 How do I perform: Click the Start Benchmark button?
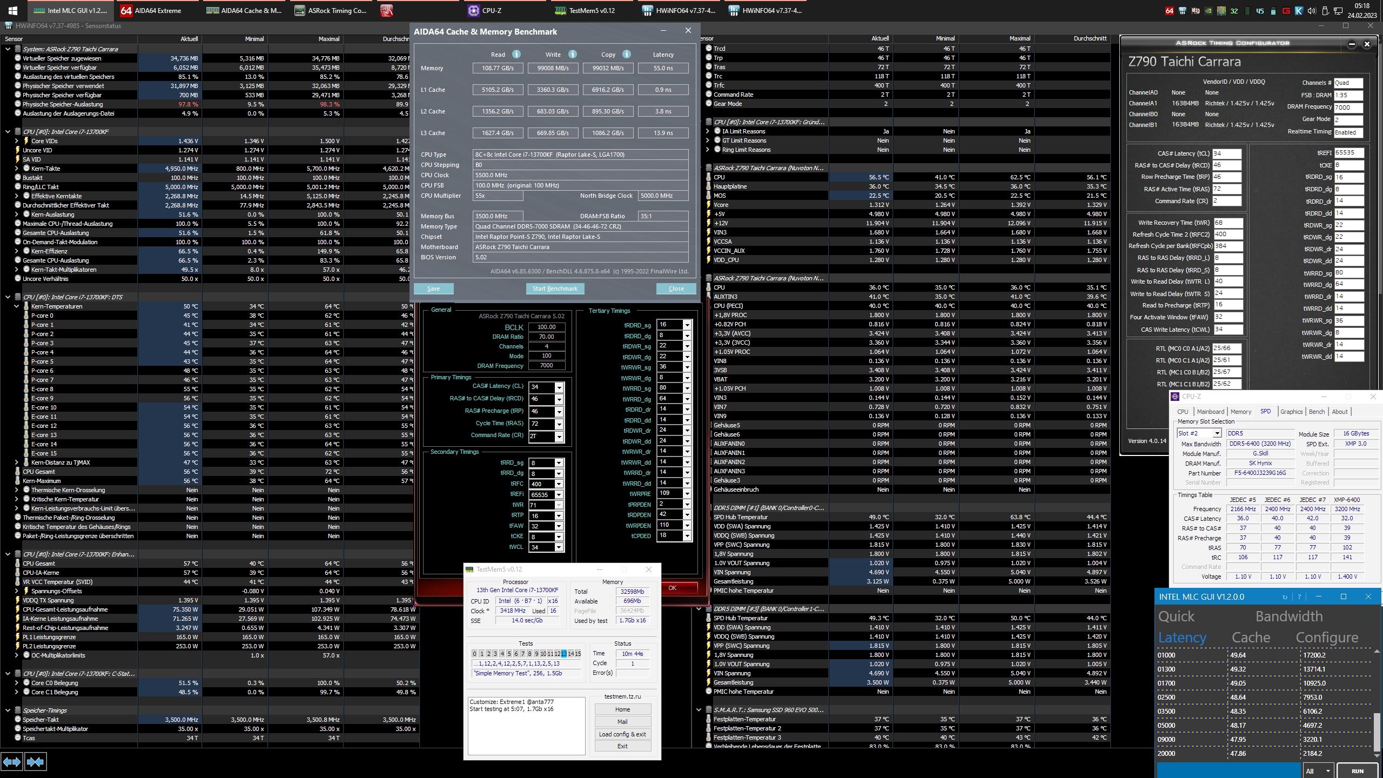pos(555,289)
